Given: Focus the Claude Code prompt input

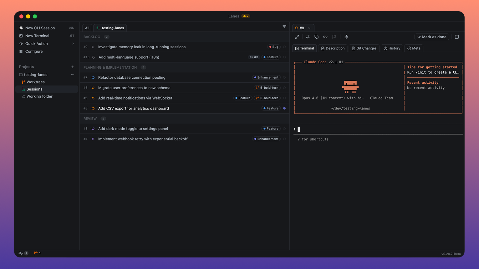Looking at the screenshot, I should click(378, 129).
